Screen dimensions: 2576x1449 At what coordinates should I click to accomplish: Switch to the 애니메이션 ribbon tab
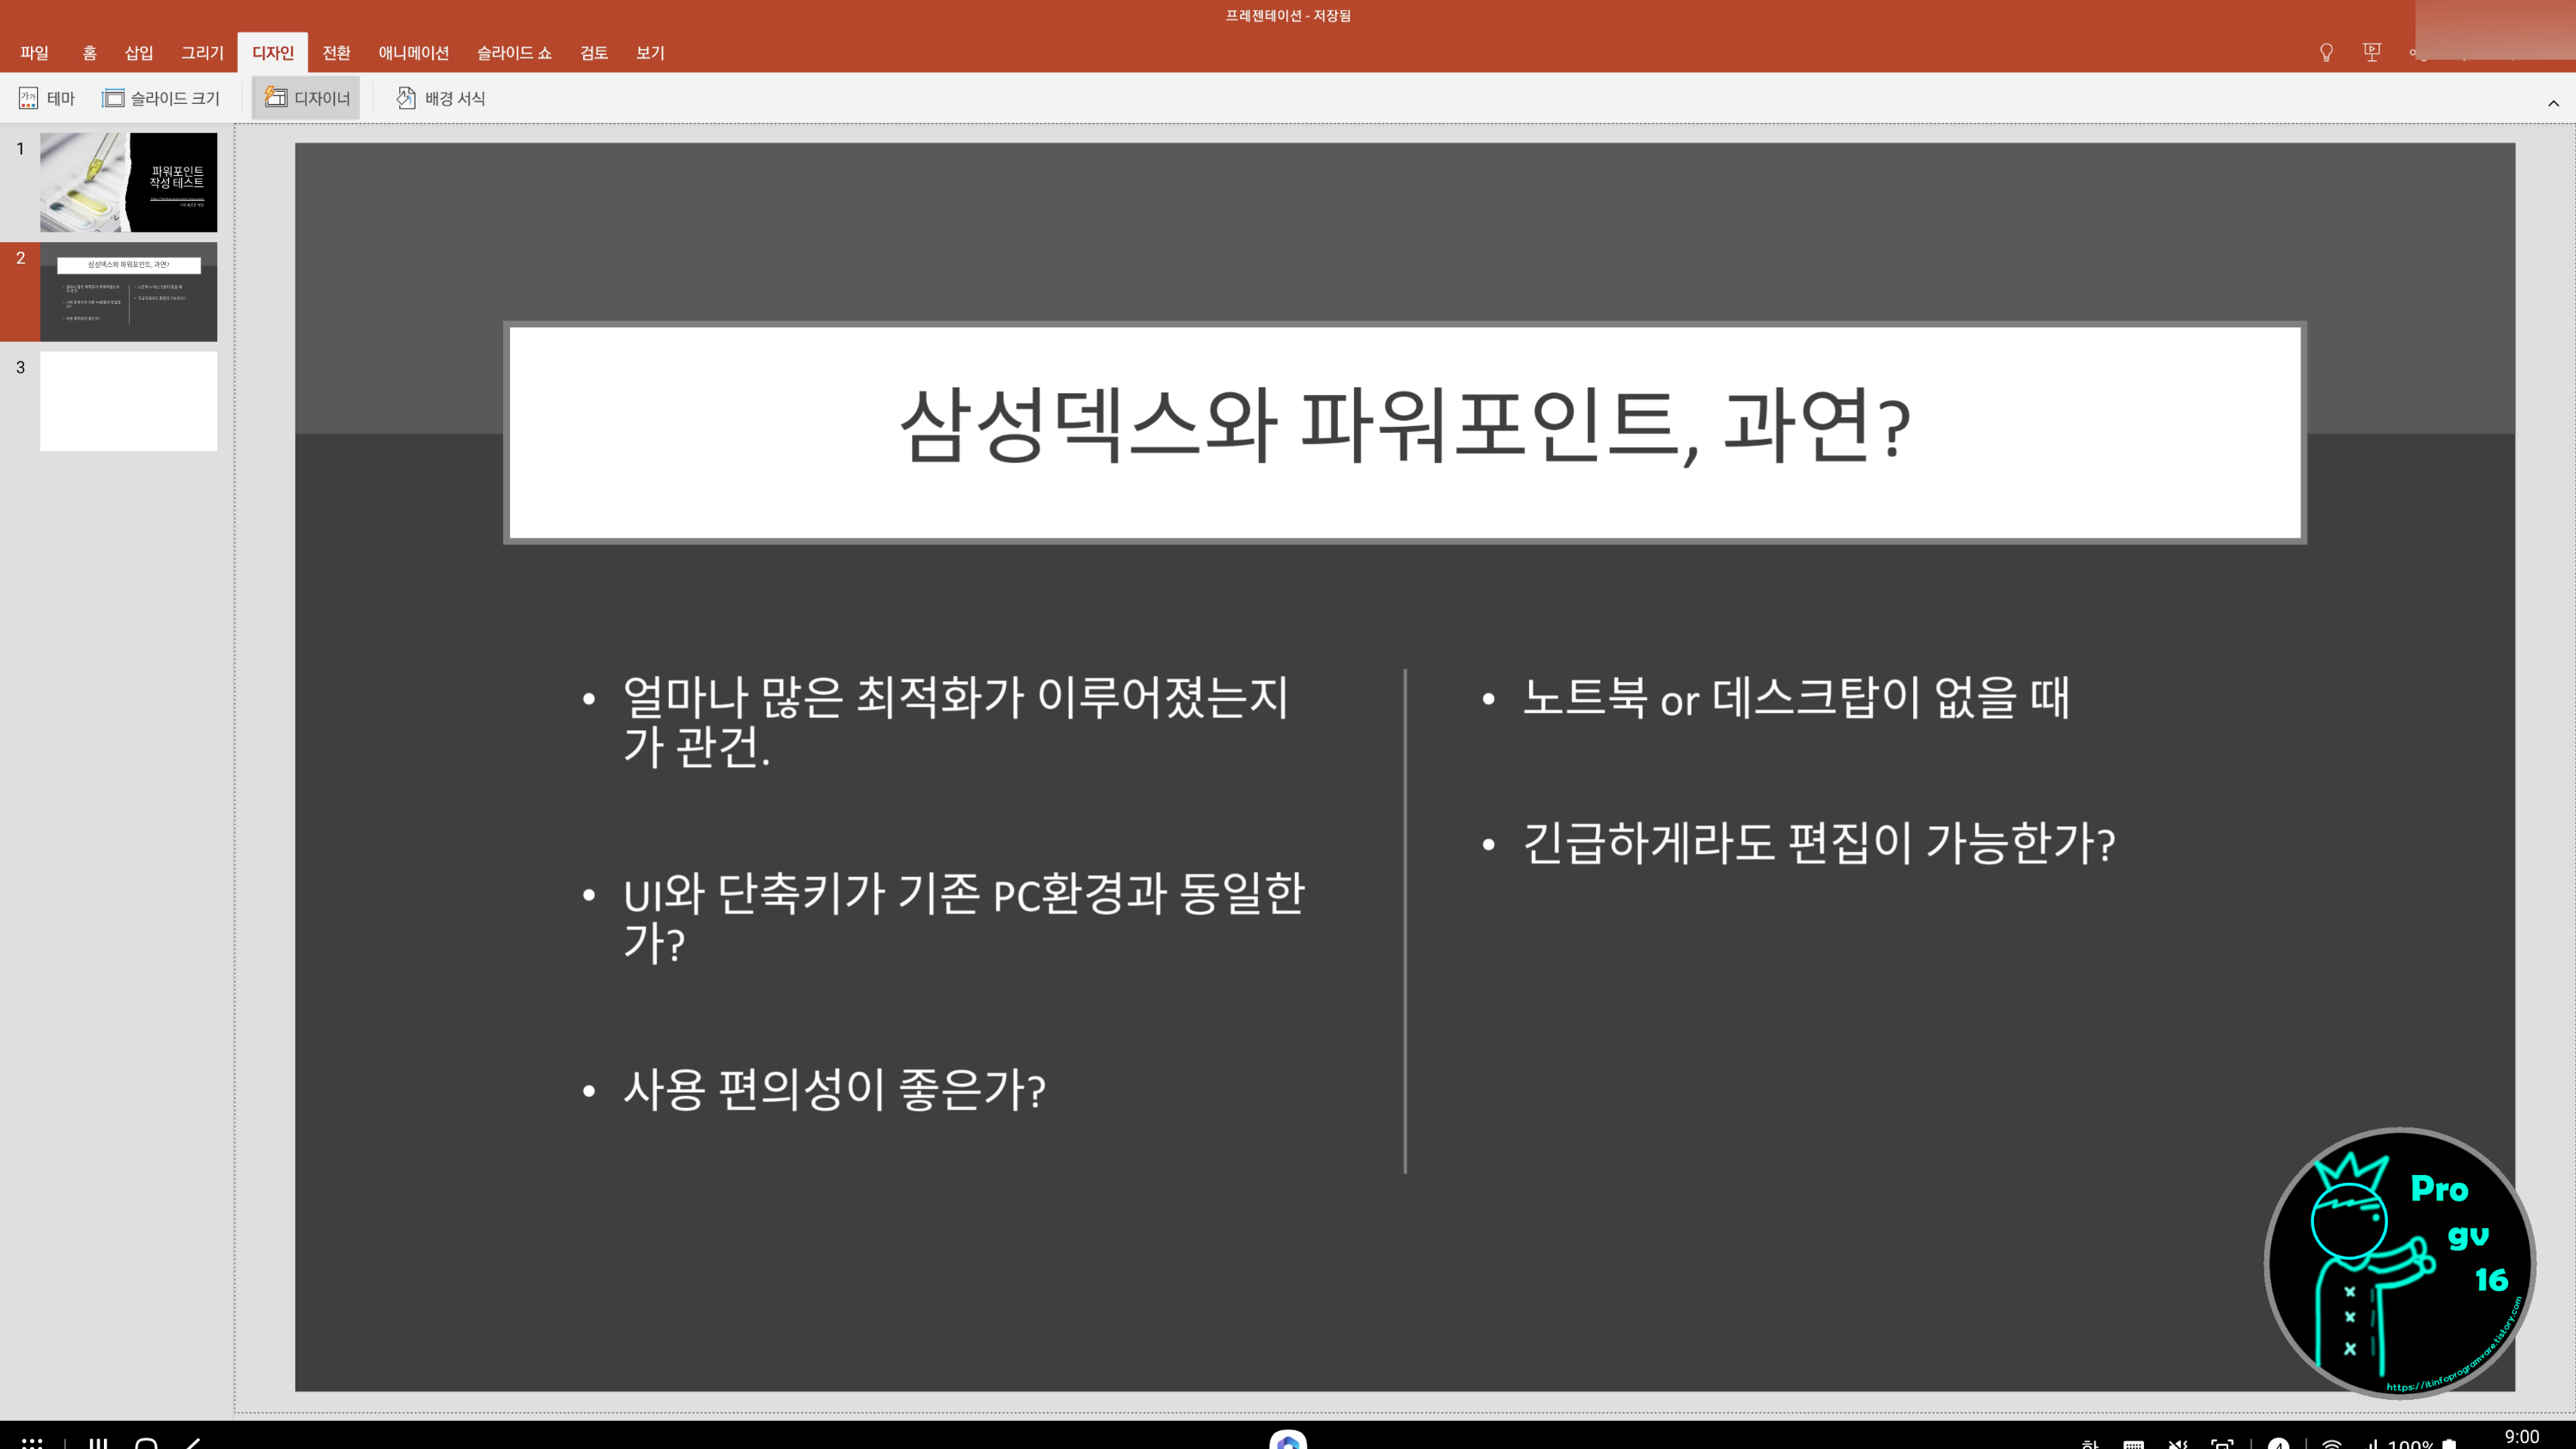[x=415, y=53]
